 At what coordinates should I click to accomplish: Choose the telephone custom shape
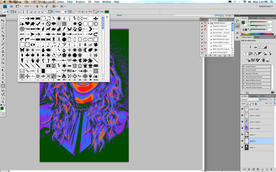point(48,66)
